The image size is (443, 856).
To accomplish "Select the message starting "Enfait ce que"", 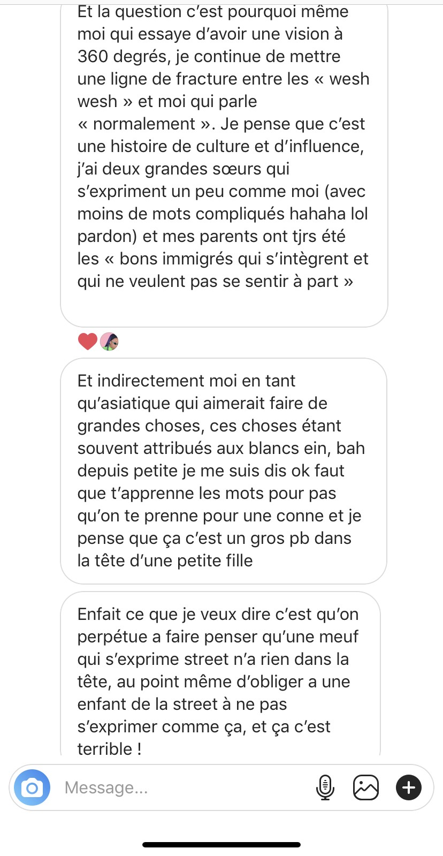I will 220,675.
